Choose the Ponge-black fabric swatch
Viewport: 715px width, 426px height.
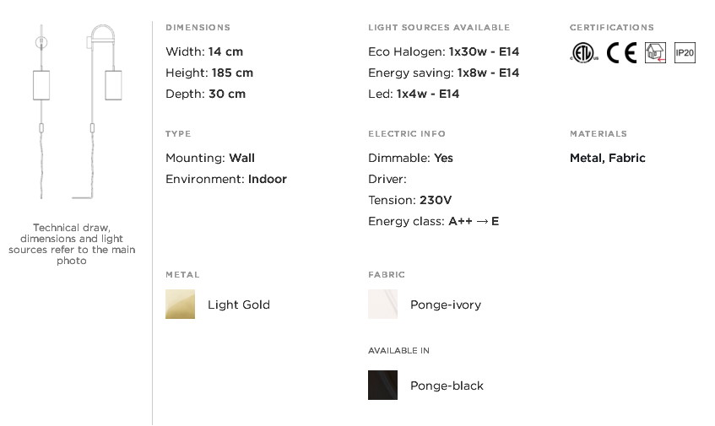tap(382, 385)
